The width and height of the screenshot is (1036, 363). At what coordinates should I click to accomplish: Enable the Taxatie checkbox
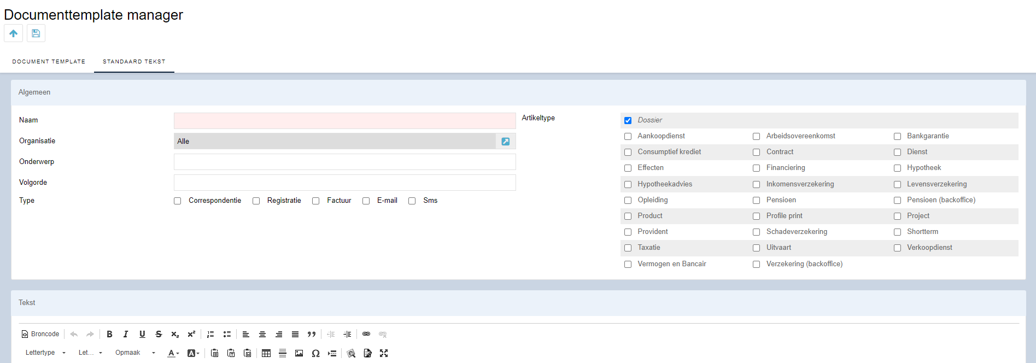[x=628, y=248]
